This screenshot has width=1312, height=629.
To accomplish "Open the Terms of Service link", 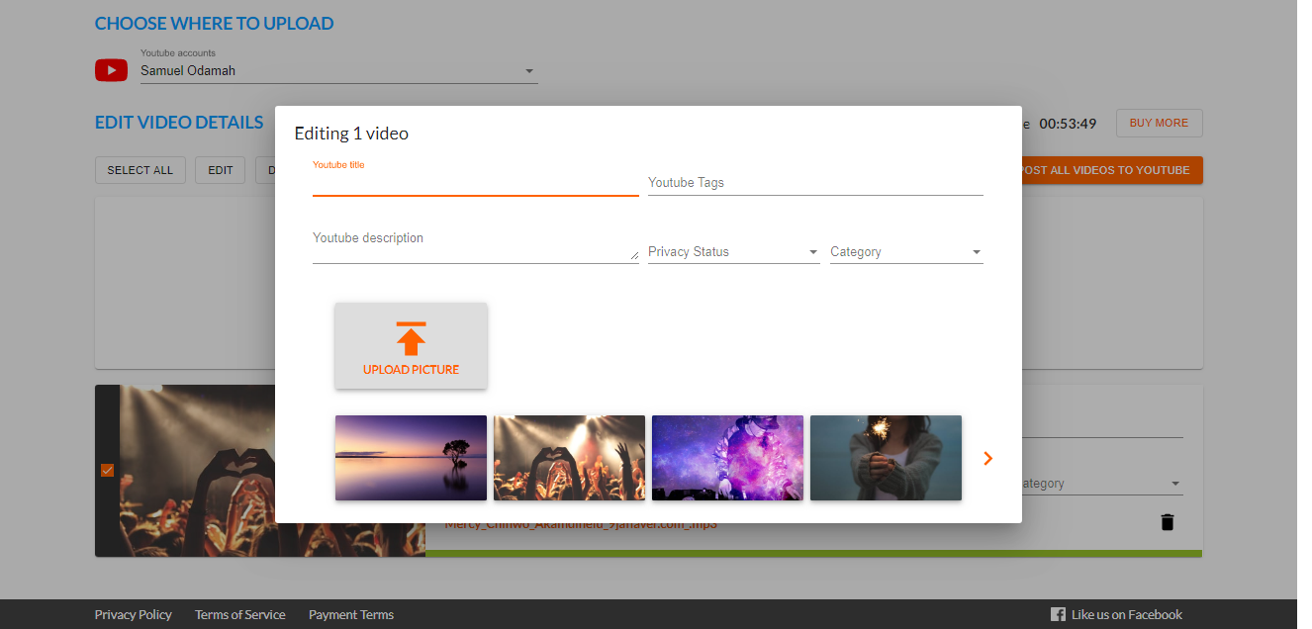I will [x=239, y=614].
